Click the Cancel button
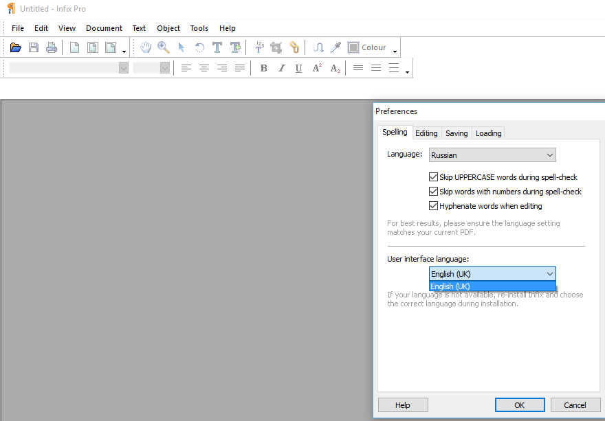Image resolution: width=605 pixels, height=421 pixels. click(575, 405)
